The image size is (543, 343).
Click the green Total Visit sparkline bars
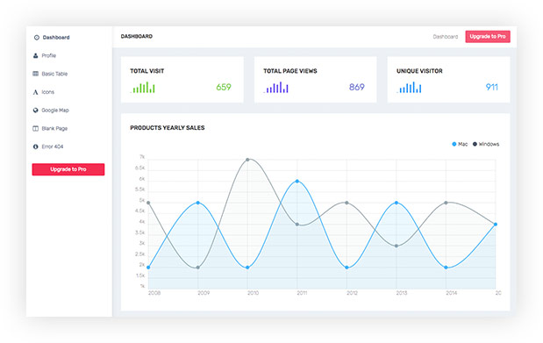coord(143,88)
